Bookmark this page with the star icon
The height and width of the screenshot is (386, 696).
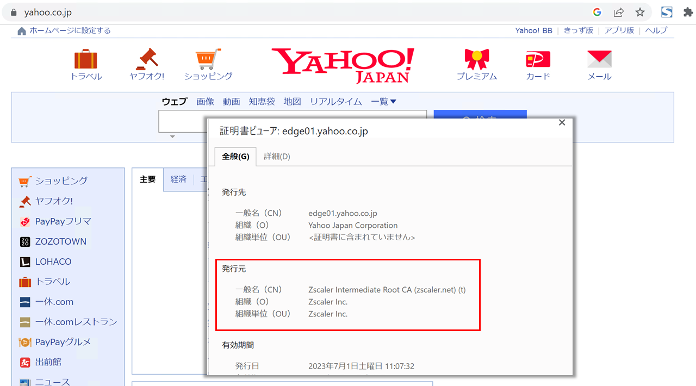(640, 12)
